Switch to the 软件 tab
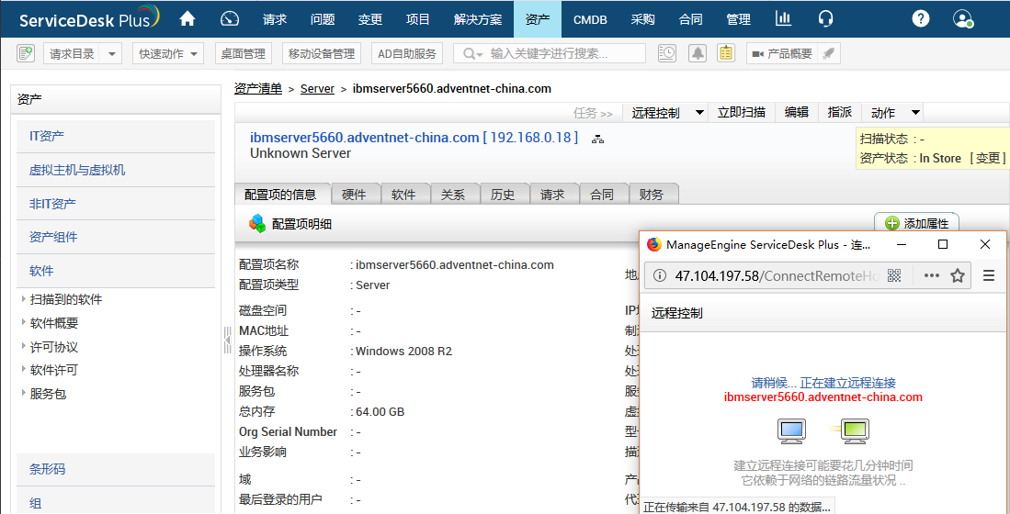Image resolution: width=1010 pixels, height=514 pixels. coord(403,195)
